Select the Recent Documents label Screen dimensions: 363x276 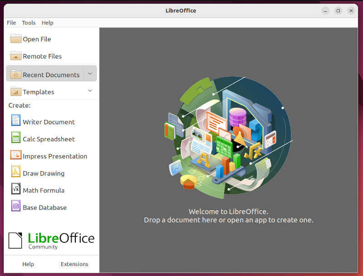(x=51, y=75)
